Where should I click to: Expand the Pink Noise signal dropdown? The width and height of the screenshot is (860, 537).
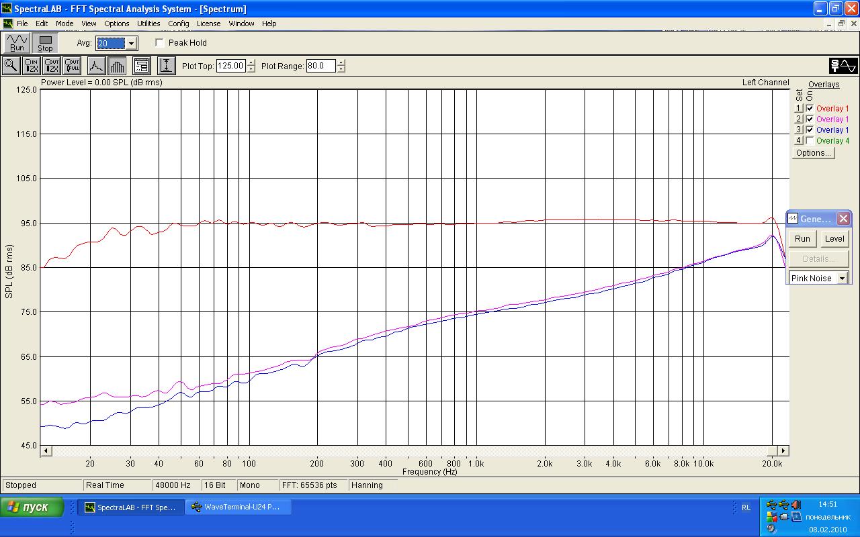[841, 278]
